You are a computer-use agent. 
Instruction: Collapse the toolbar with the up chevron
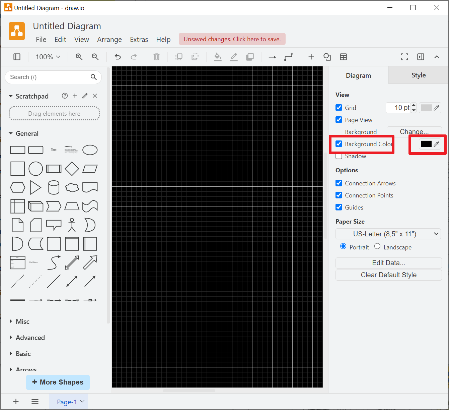[437, 57]
